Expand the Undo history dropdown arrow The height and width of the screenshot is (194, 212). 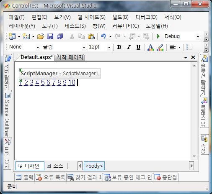point(110,37)
